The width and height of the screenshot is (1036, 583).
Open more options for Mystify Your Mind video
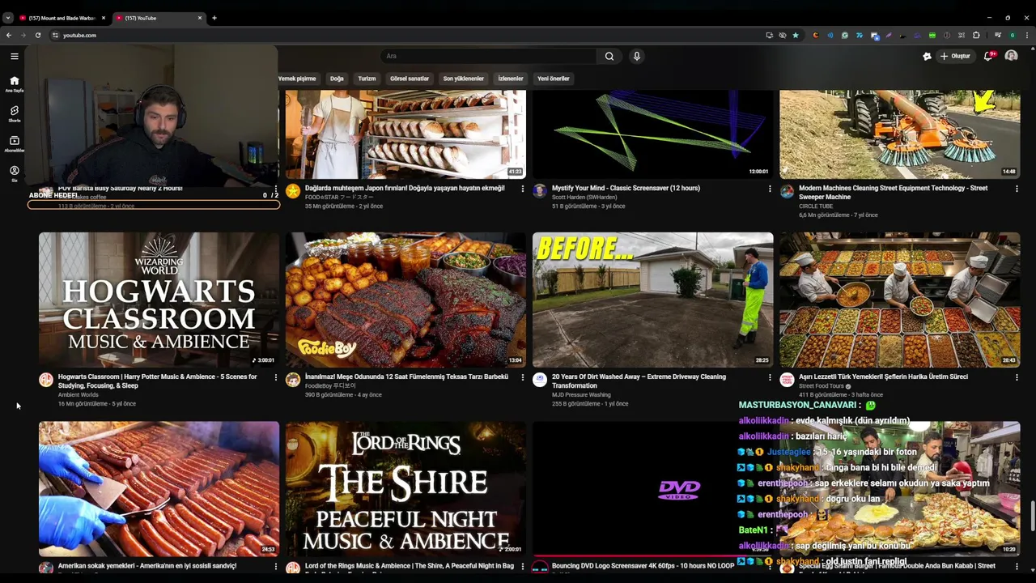pos(770,189)
